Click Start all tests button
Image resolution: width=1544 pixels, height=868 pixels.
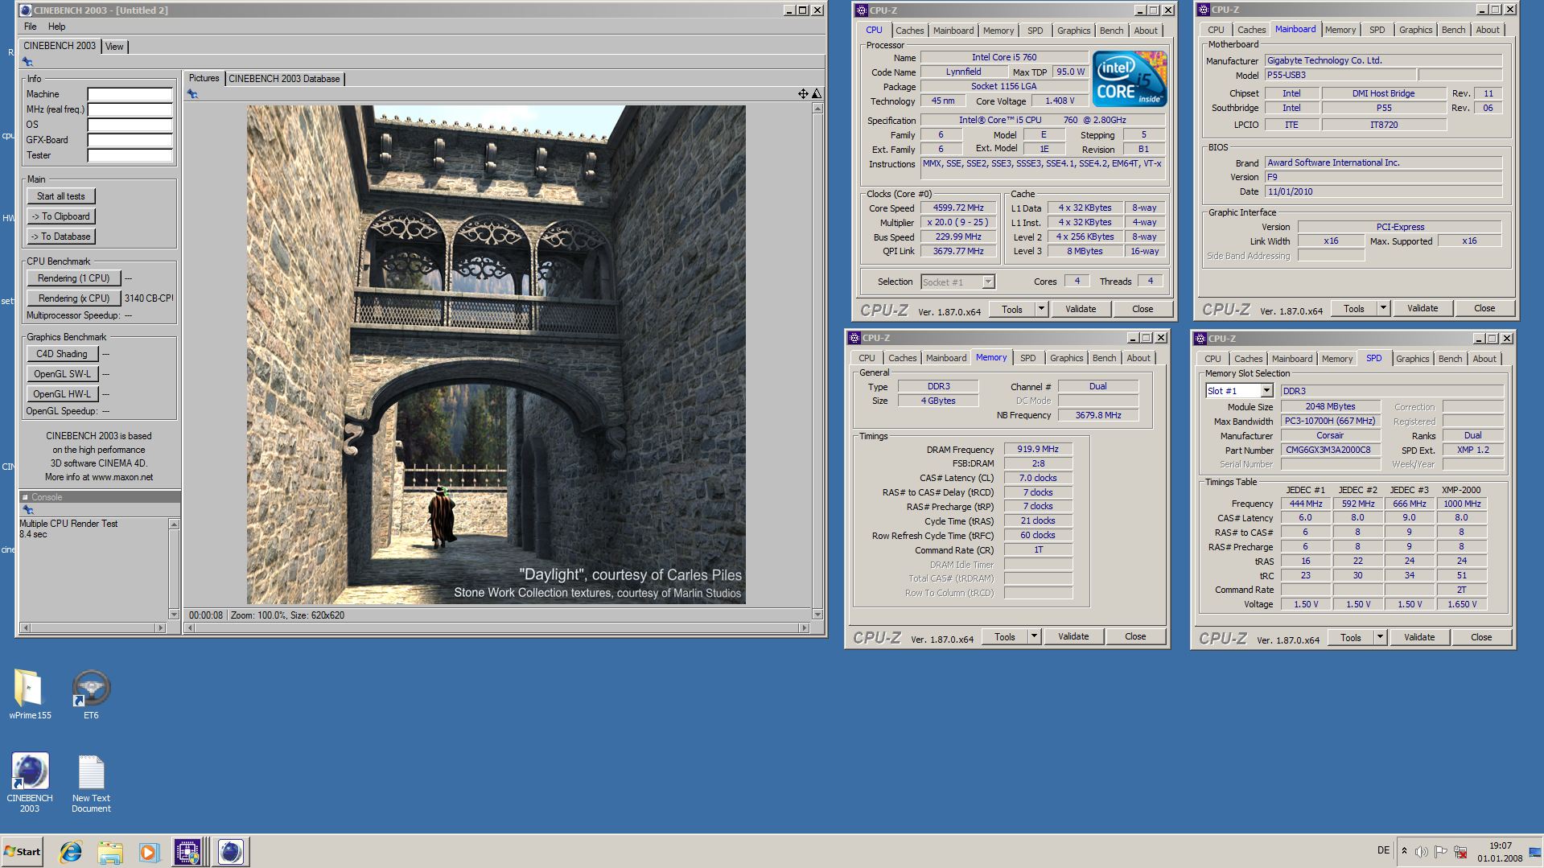pos(61,196)
